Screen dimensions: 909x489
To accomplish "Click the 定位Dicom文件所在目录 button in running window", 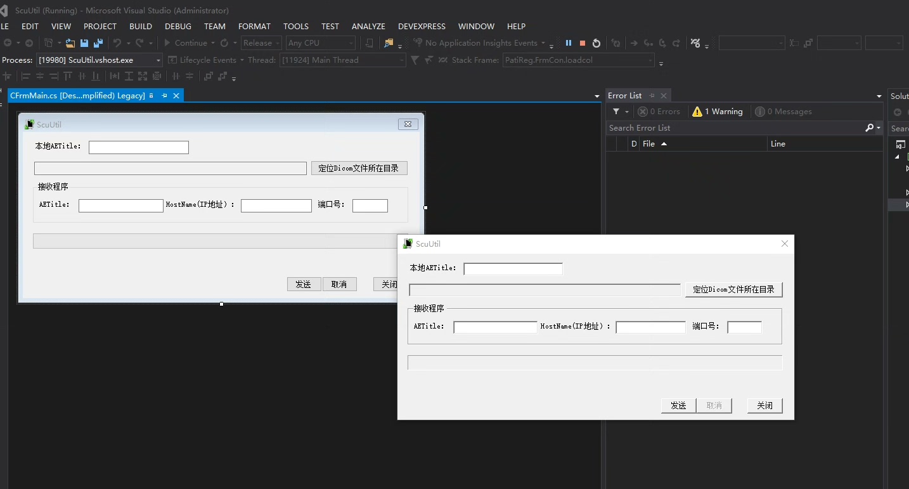I will coord(733,290).
